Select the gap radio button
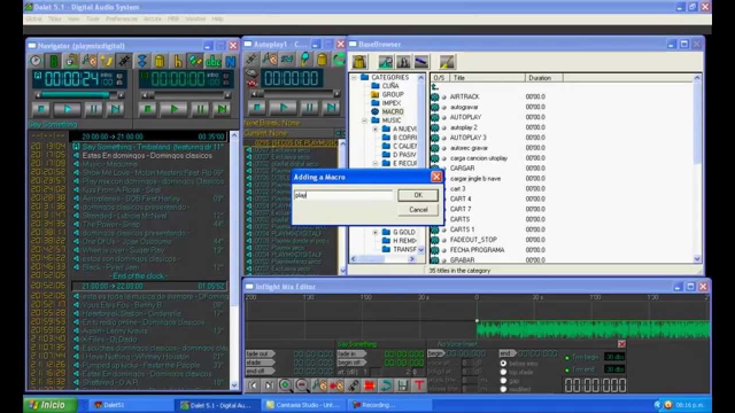The image size is (735, 413). point(504,380)
